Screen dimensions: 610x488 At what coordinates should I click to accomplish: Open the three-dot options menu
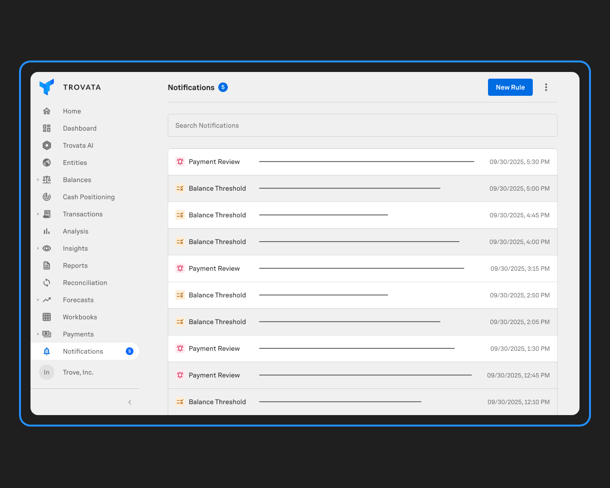point(546,87)
